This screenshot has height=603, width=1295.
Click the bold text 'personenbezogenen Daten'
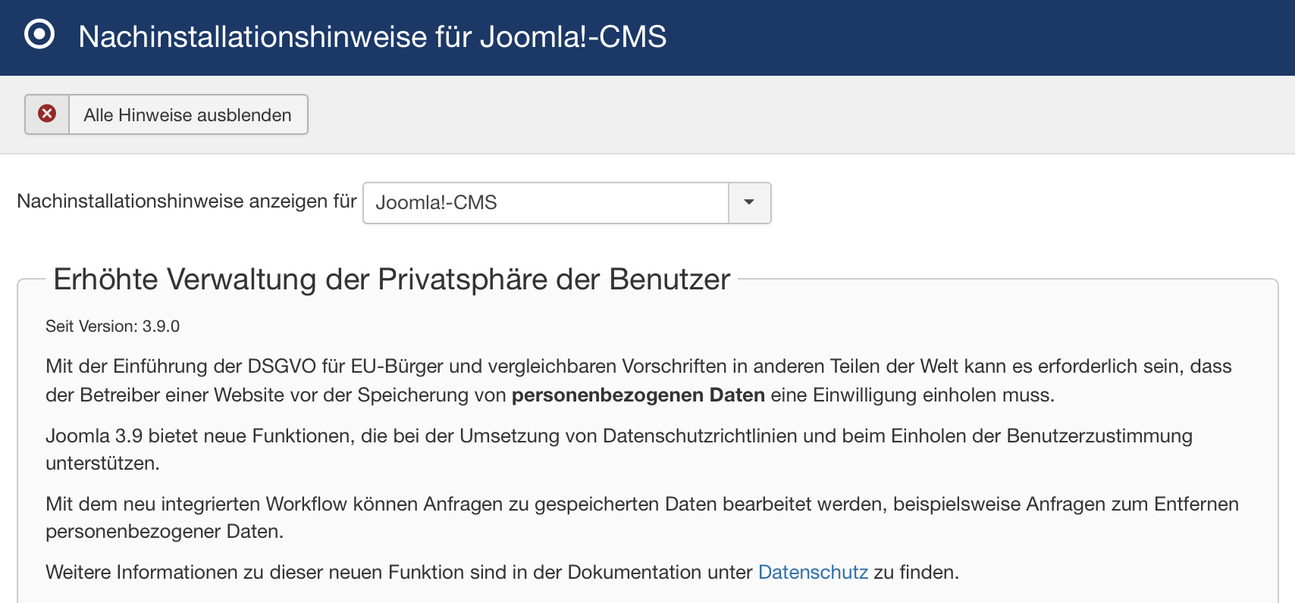coord(638,395)
